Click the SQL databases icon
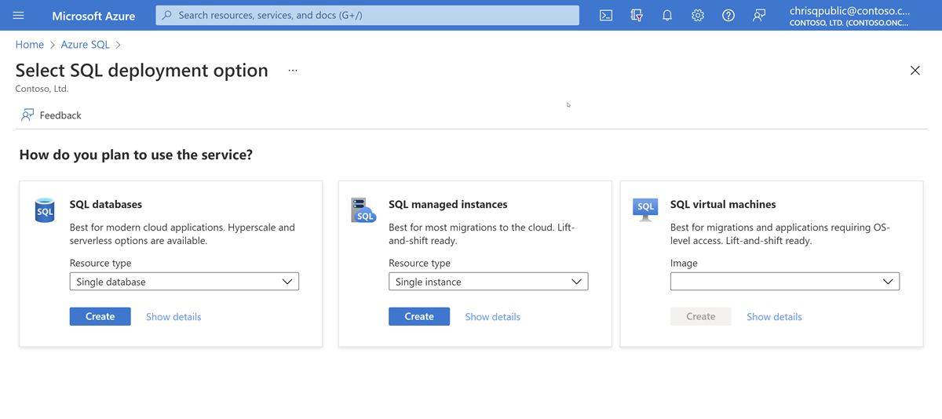Viewport: 942px width, 419px height. pos(45,210)
